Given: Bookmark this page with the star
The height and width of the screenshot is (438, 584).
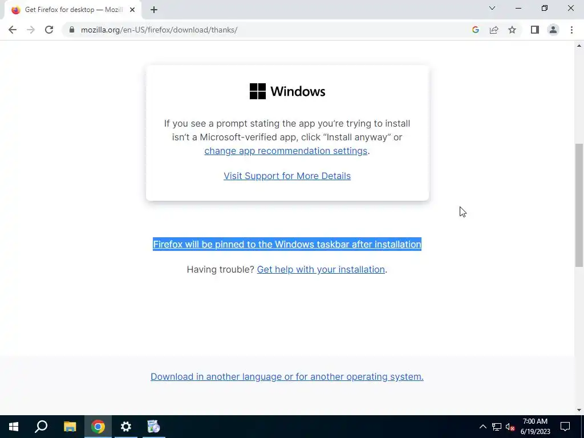Looking at the screenshot, I should (512, 30).
